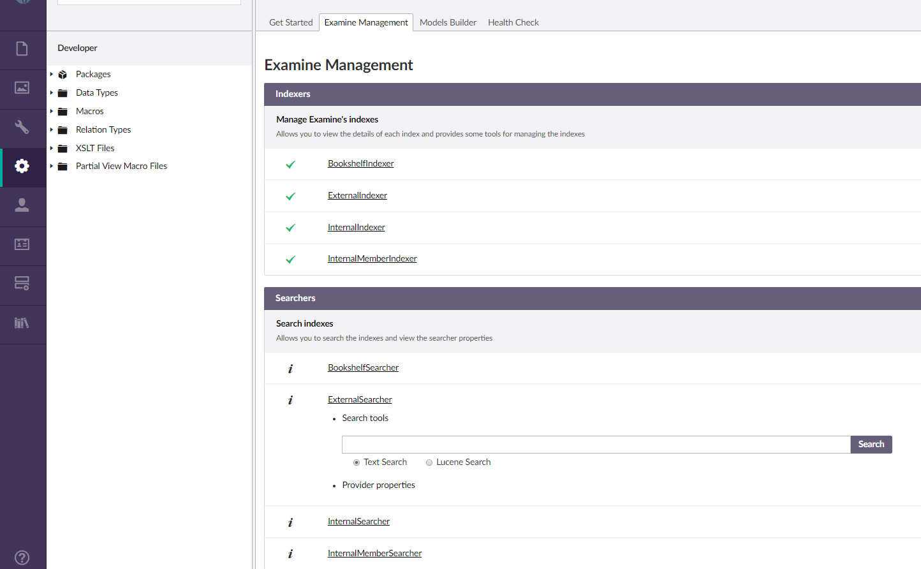921x569 pixels.
Task: Select the Partial View Macro Files label
Action: coord(121,166)
